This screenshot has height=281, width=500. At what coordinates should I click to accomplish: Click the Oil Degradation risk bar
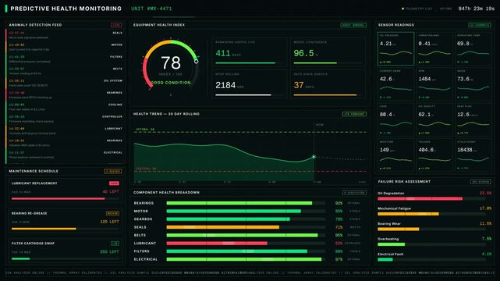point(420,199)
